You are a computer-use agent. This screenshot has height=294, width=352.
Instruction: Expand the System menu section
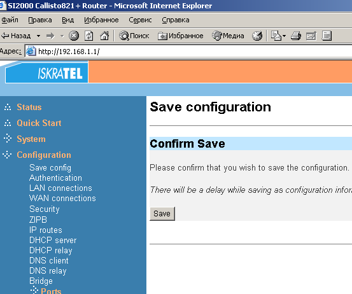[31, 139]
